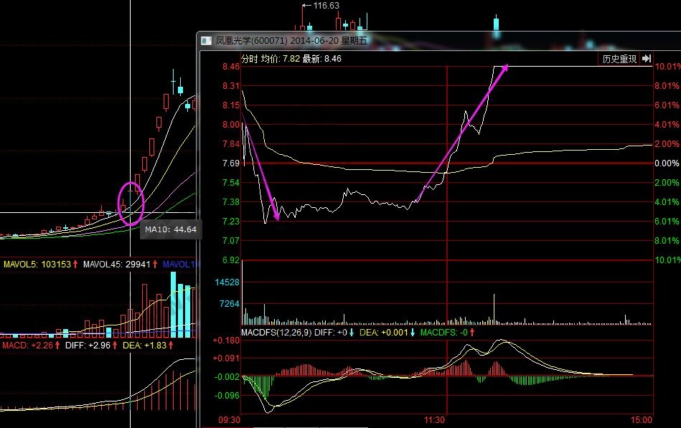This screenshot has width=681, height=428.
Task: Click the down arrow after DEA +0.001
Action: pos(413,333)
